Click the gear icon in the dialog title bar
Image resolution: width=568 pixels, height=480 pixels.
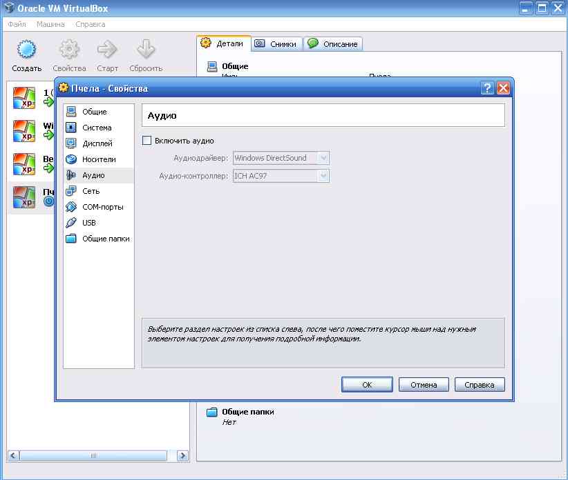(64, 88)
